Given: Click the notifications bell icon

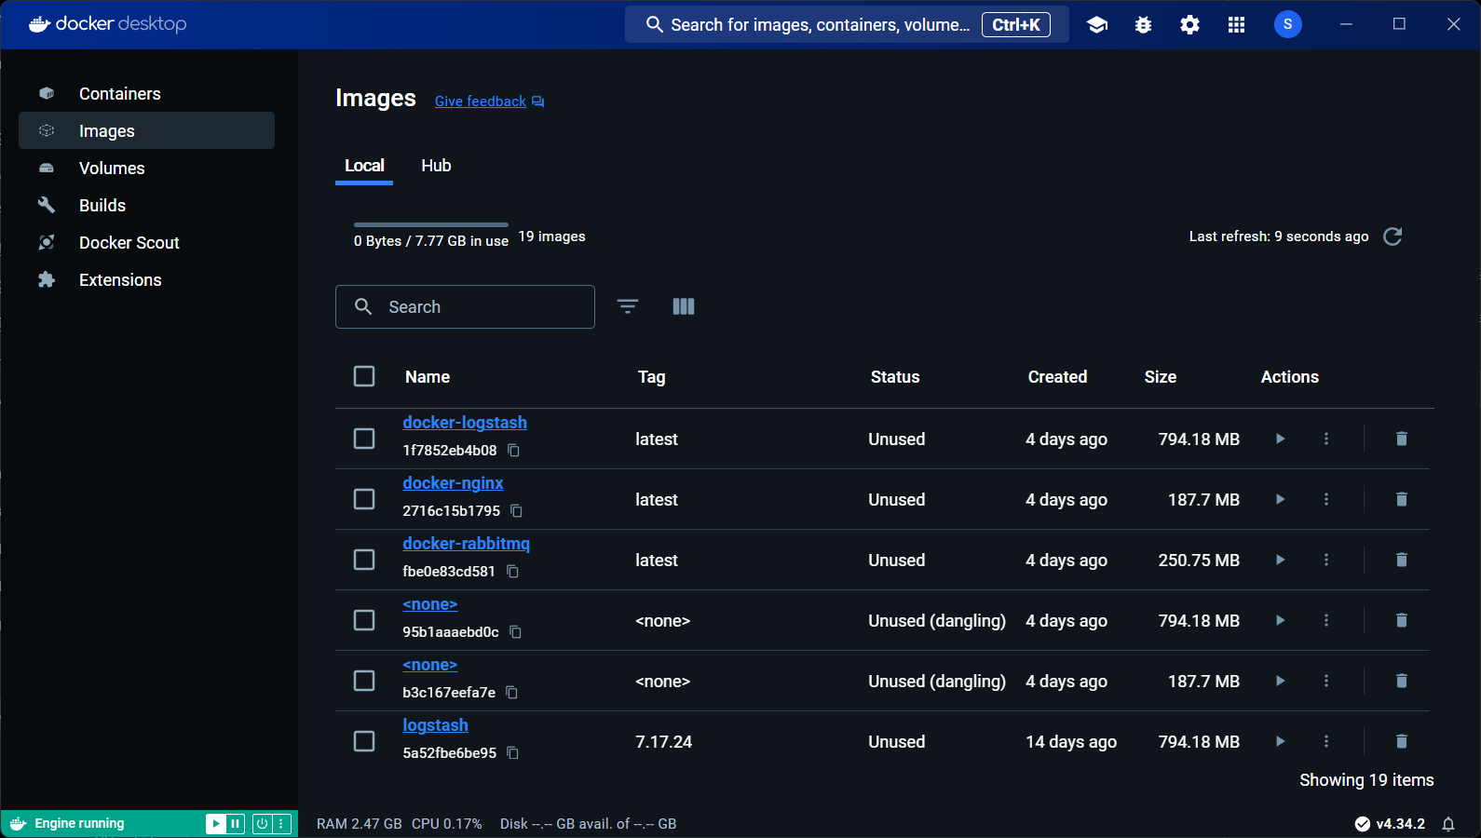Looking at the screenshot, I should [x=1448, y=824].
